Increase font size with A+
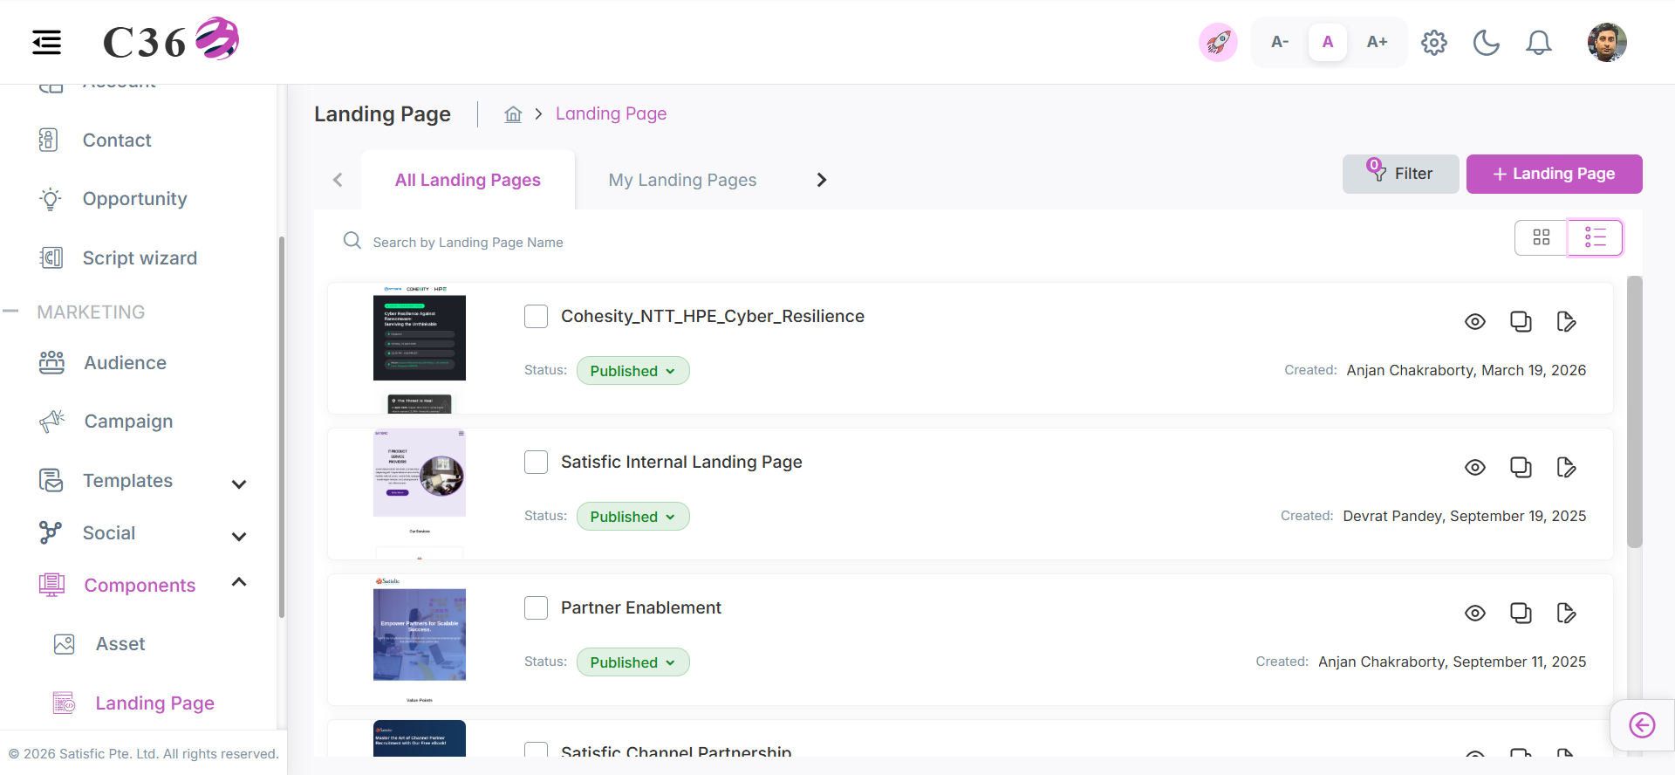The image size is (1675, 775). (x=1377, y=42)
